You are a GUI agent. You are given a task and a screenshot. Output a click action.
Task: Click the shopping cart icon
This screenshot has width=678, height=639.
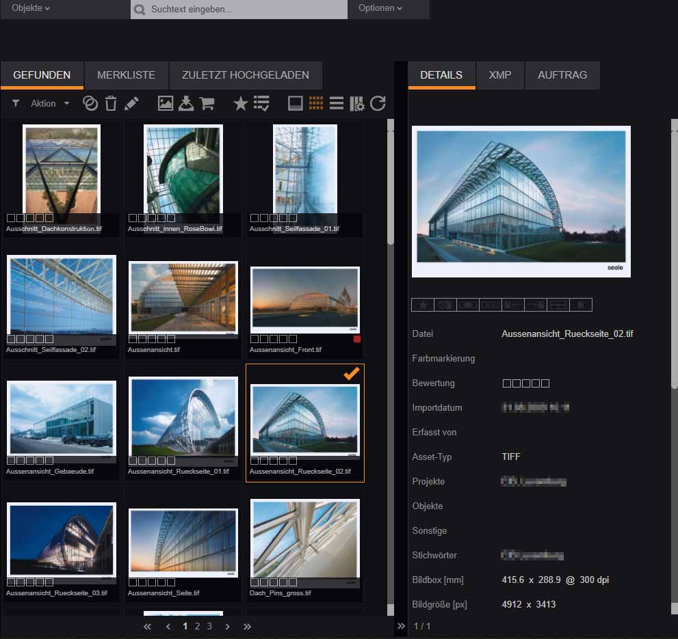coord(207,104)
